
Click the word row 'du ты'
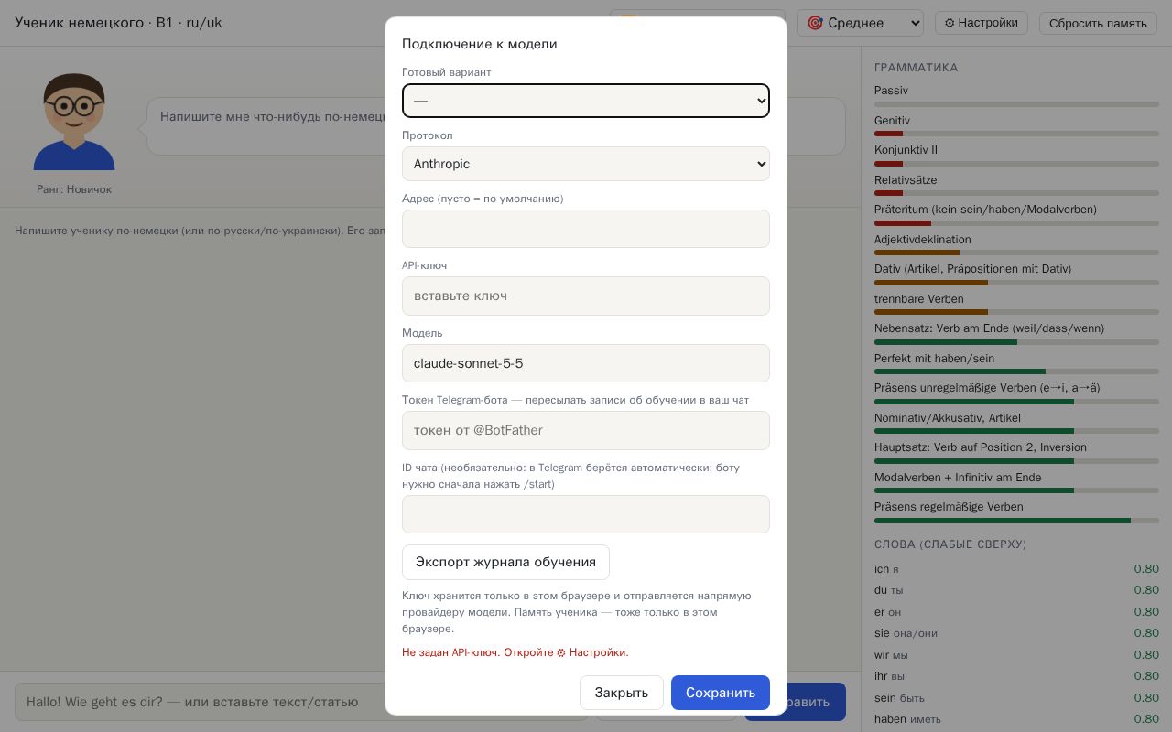click(1016, 590)
